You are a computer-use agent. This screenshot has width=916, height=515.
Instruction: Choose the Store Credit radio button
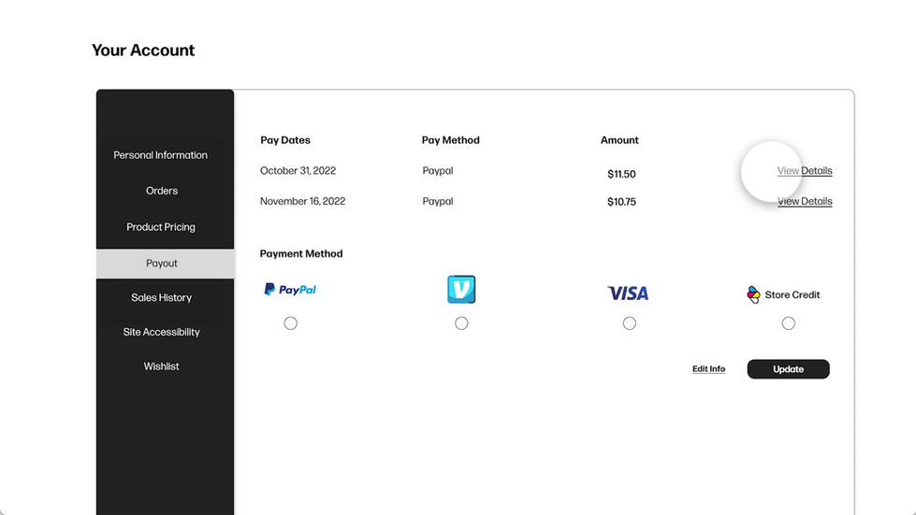point(789,323)
